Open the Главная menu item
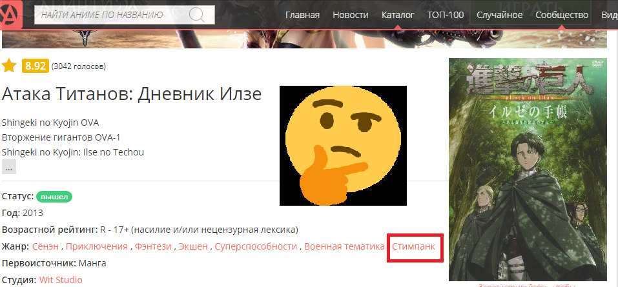The height and width of the screenshot is (287, 618). click(x=302, y=15)
